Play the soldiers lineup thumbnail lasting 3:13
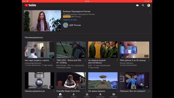174x98 pixels. (x=103, y=50)
